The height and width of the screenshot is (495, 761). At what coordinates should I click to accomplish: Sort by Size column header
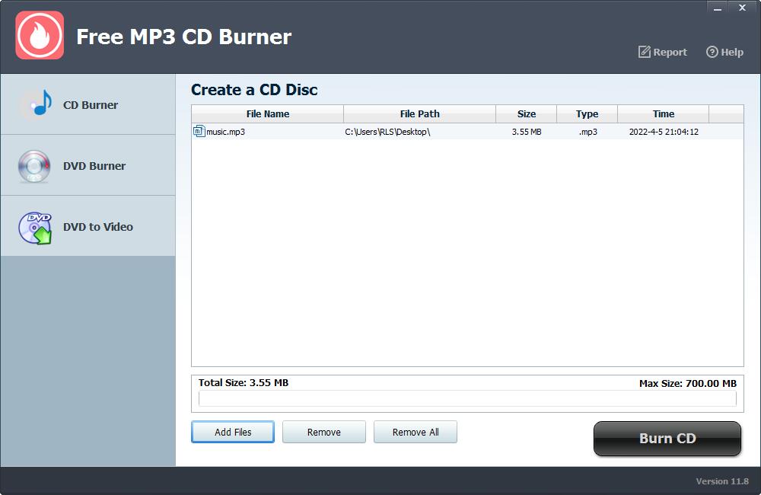[526, 113]
